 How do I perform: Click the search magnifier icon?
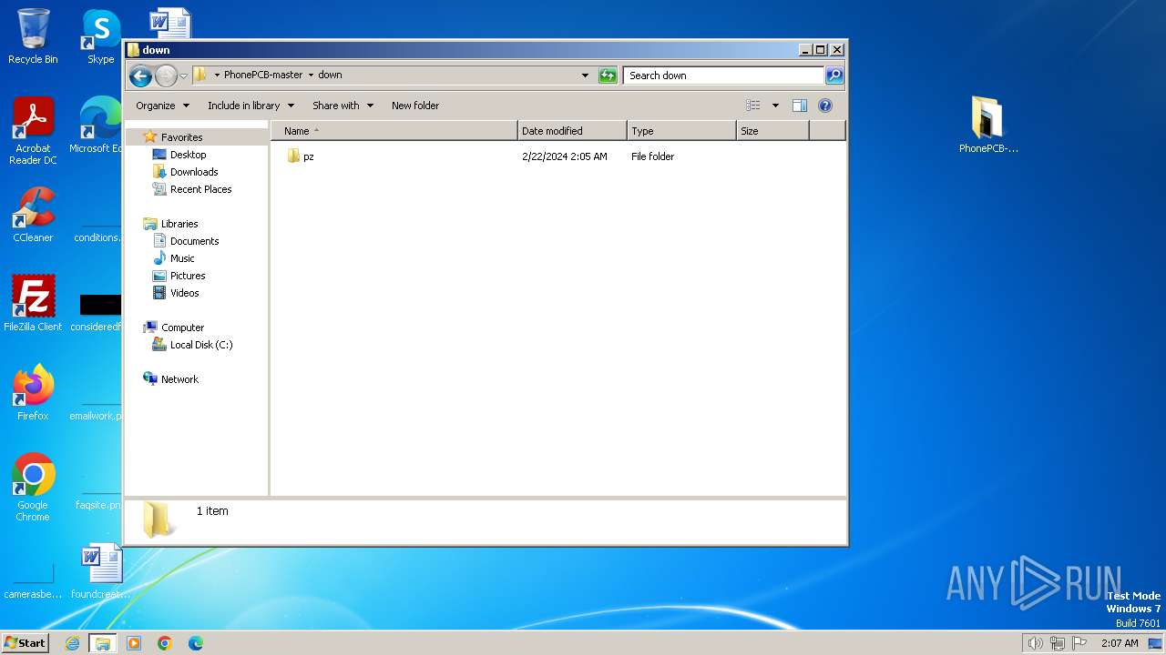coord(834,76)
